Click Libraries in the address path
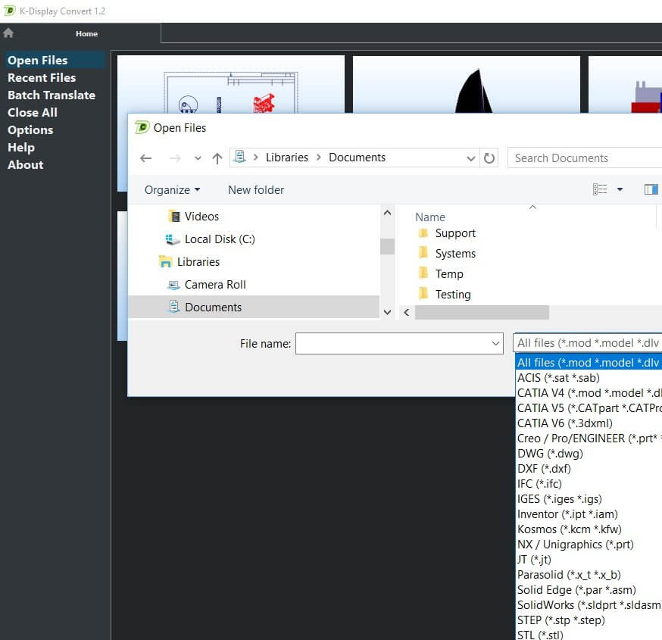Viewport: 662px width, 640px height. [287, 158]
